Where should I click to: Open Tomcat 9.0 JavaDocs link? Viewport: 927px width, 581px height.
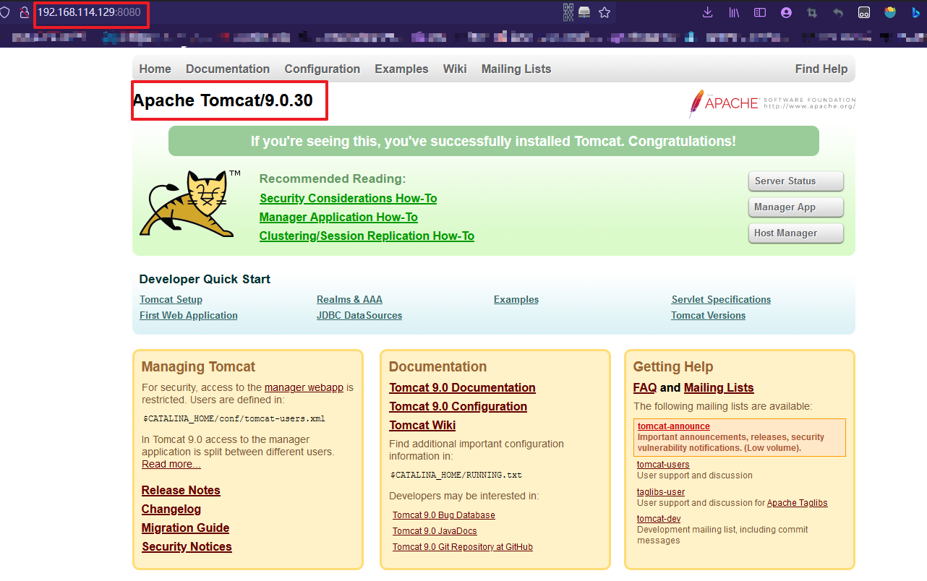pyautogui.click(x=435, y=531)
